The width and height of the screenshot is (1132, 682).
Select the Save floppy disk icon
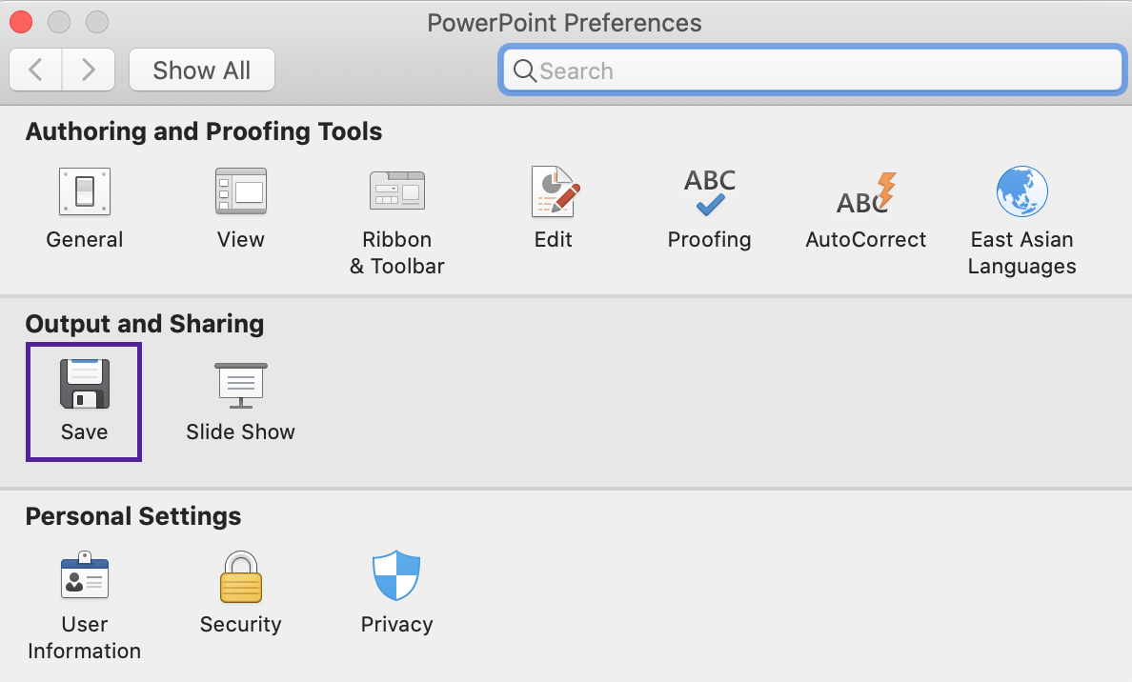click(x=85, y=384)
